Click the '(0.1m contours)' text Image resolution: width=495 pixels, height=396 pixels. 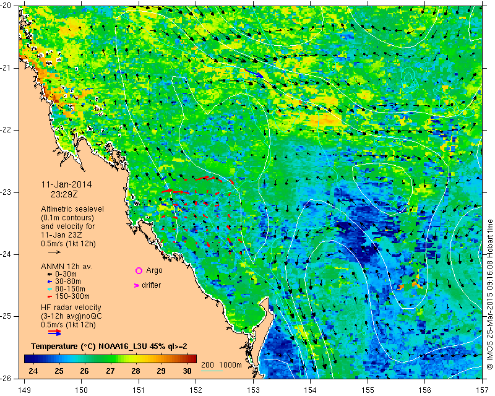coord(67,218)
